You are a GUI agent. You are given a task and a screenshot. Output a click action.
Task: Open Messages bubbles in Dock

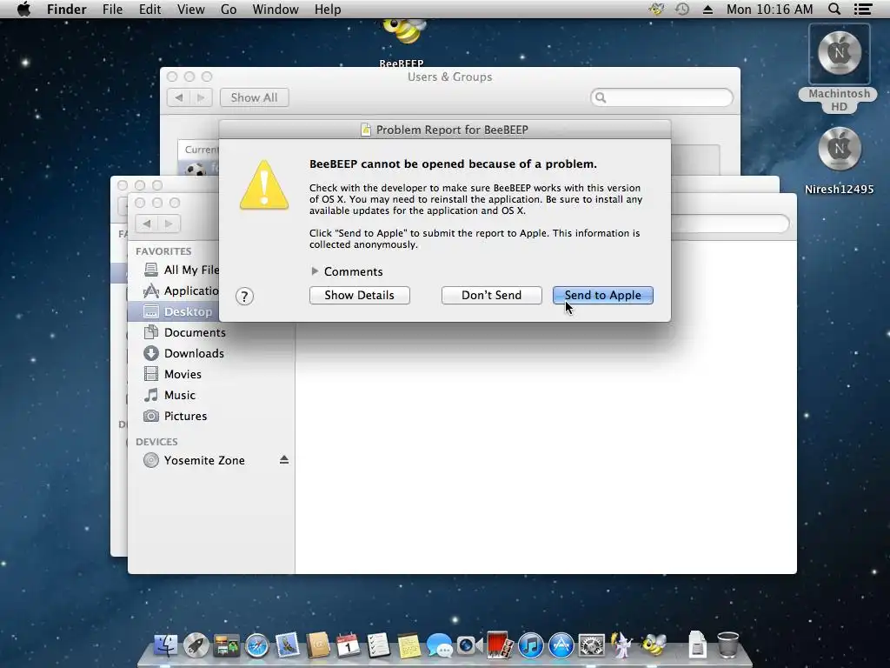pyautogui.click(x=439, y=646)
